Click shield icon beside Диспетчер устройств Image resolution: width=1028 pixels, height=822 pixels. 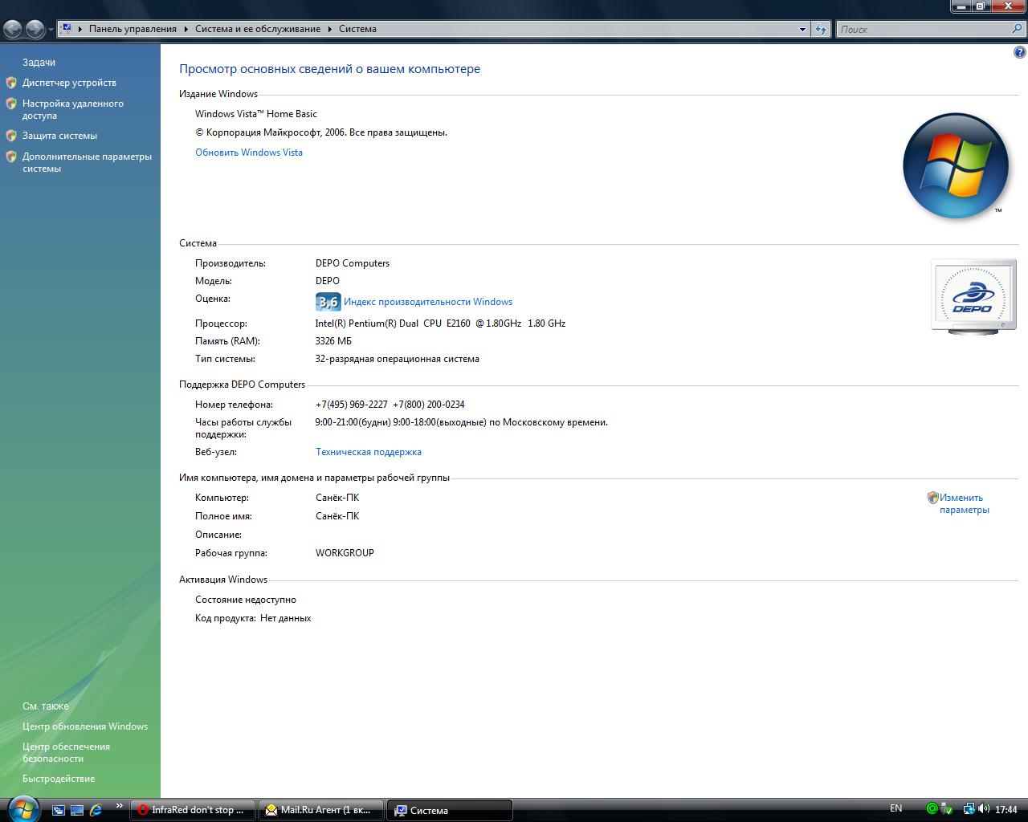tap(11, 83)
